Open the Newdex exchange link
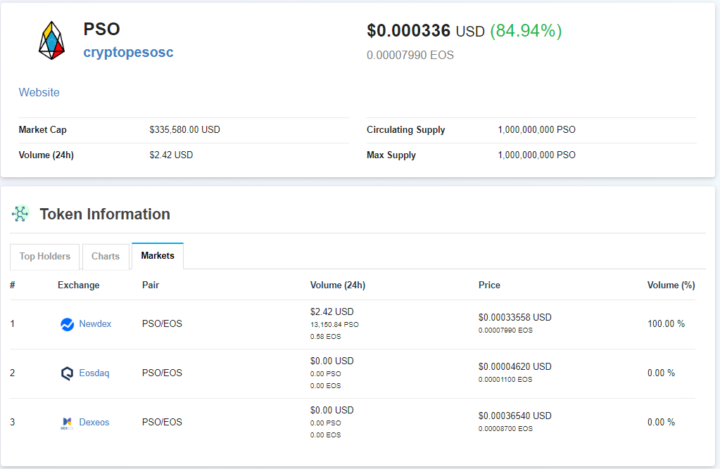The width and height of the screenshot is (720, 469). (95, 324)
